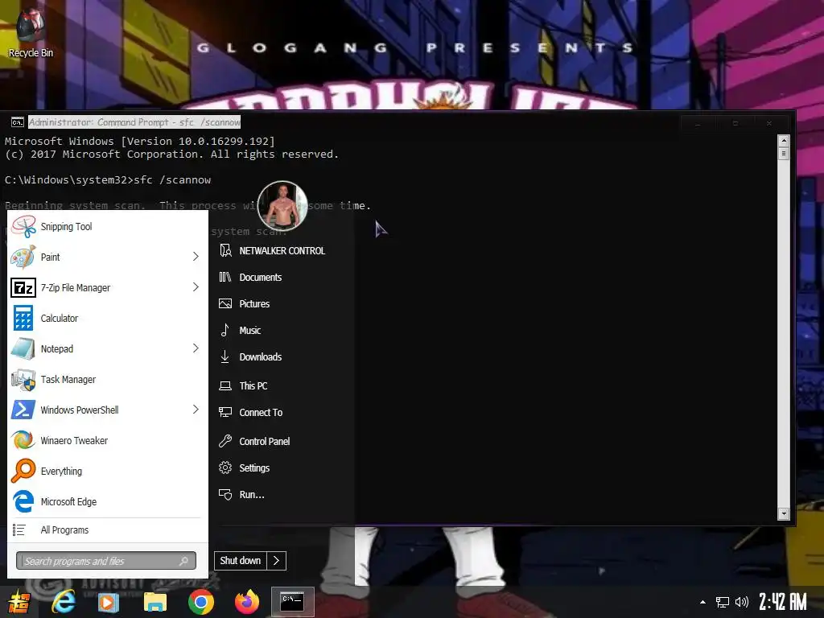
Task: Start Task Manager
Action: point(108,379)
